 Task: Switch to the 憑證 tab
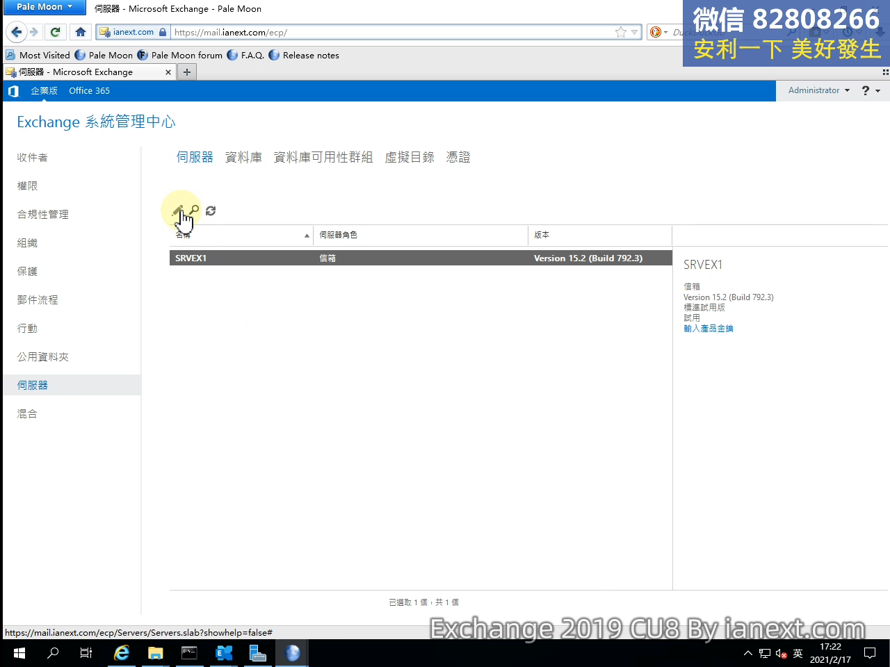click(458, 158)
